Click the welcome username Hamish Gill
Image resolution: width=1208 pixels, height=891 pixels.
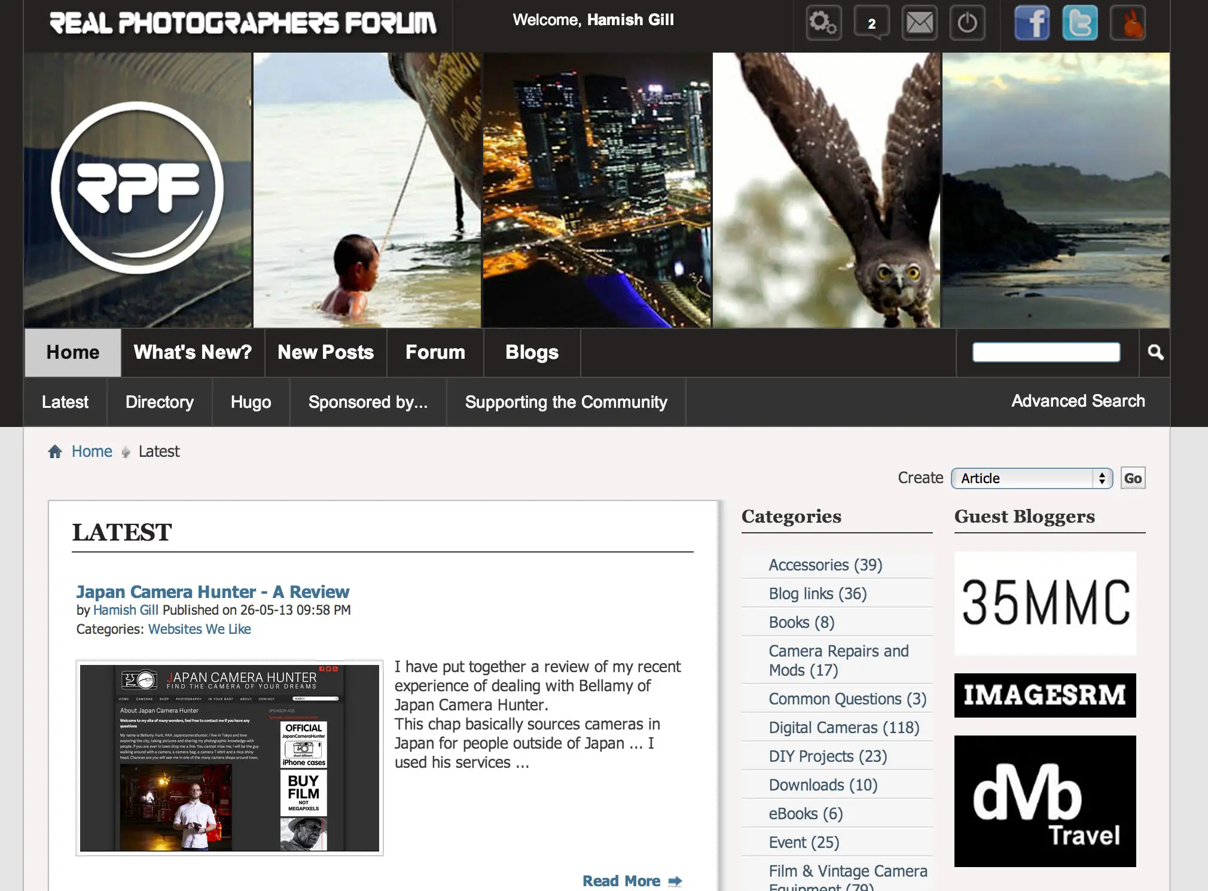[630, 20]
